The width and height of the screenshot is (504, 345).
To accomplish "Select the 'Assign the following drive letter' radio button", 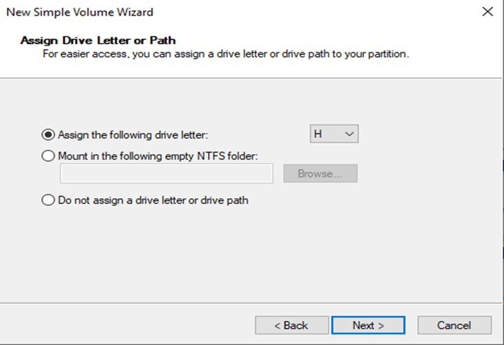I will pos(48,135).
